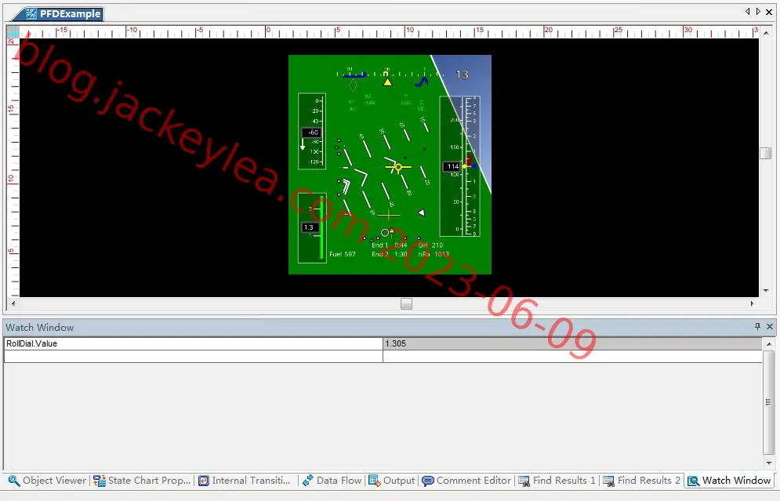Open the Comment Editor tab
This screenshot has height=501, width=780.
pos(466,481)
